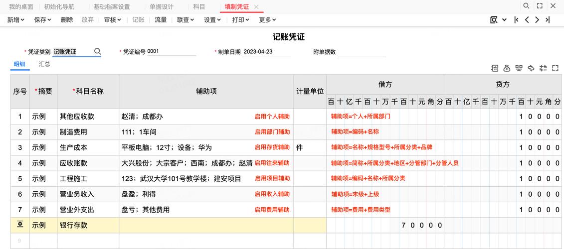Open the voucher query icon in toolbar

tap(494, 20)
